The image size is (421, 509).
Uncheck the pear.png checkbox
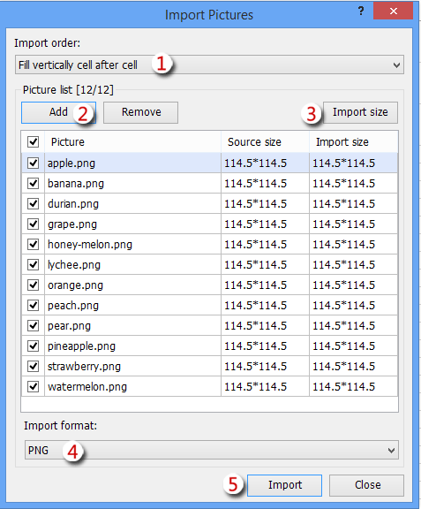(x=33, y=325)
